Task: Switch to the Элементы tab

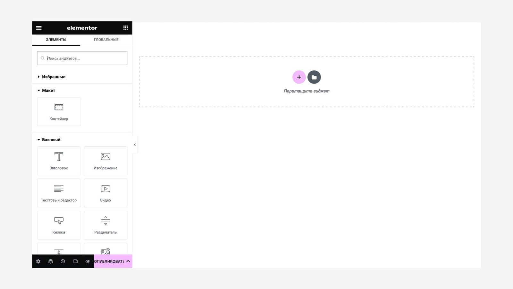Action: pyautogui.click(x=56, y=40)
